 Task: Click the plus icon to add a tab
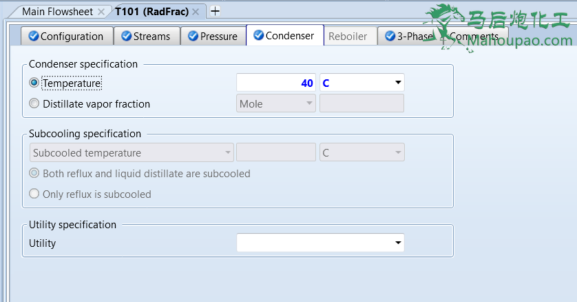[215, 11]
